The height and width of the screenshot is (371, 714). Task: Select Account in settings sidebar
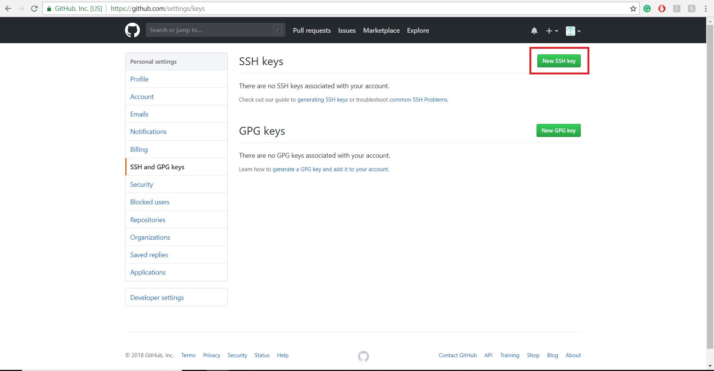176,96
